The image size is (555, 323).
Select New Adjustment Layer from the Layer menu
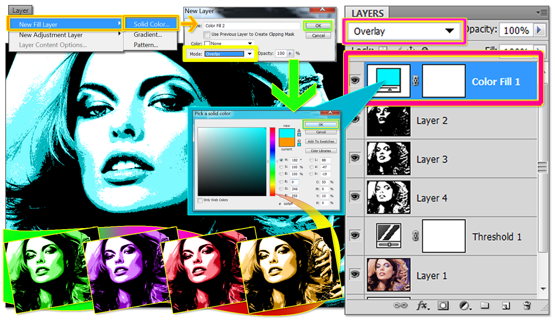pos(51,35)
